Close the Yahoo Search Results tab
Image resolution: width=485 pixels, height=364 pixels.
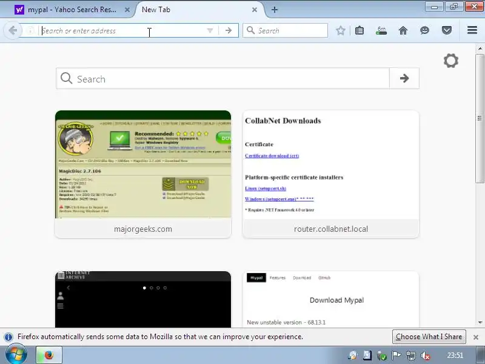[x=127, y=10]
